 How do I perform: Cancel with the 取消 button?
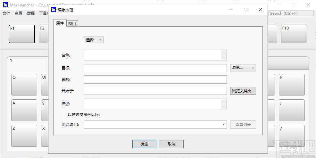tap(171, 144)
